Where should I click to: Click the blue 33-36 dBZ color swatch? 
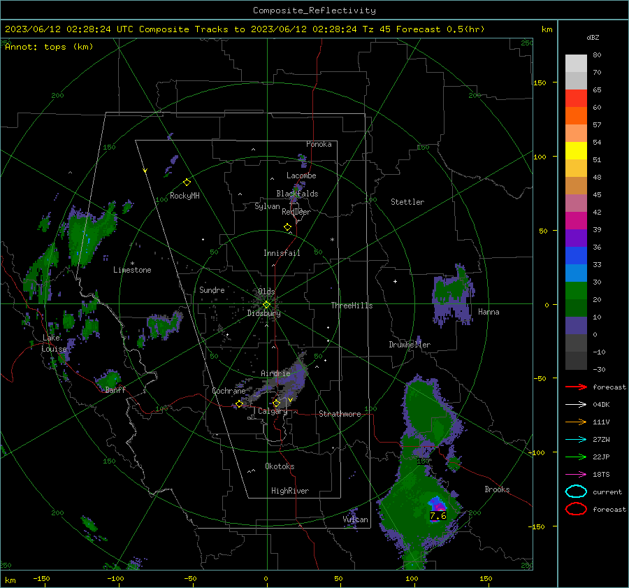pos(576,256)
